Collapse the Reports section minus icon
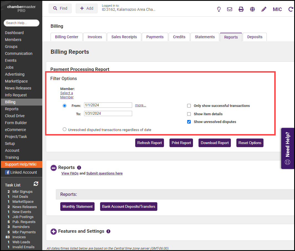The width and height of the screenshot is (295, 251). pos(54,168)
